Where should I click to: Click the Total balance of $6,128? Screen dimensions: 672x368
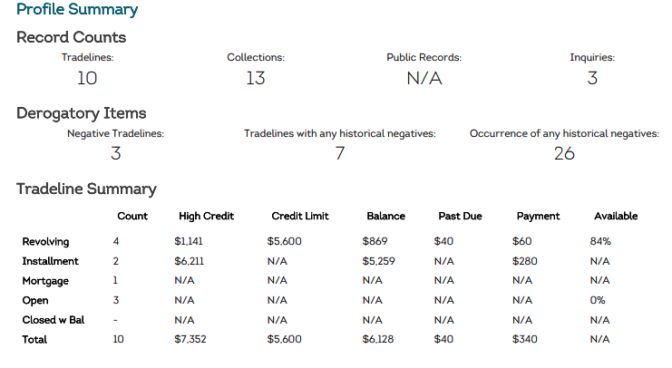pyautogui.click(x=377, y=339)
